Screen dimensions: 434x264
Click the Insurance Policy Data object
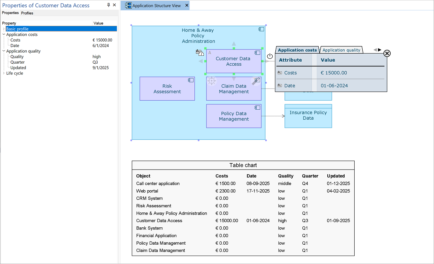(x=308, y=116)
